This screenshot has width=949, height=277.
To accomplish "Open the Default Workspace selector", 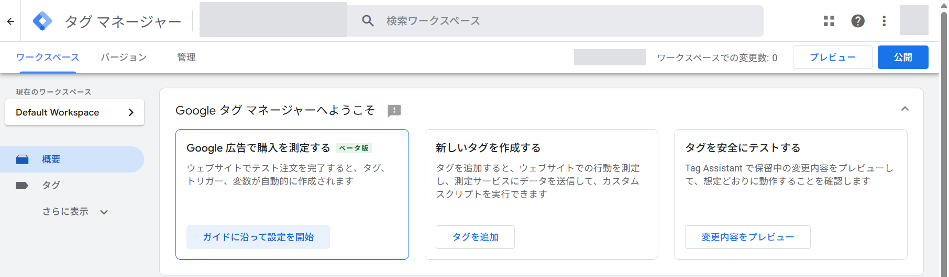I will [74, 112].
